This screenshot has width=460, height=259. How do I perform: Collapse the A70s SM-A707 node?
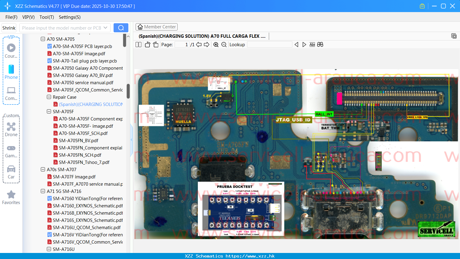click(43, 169)
